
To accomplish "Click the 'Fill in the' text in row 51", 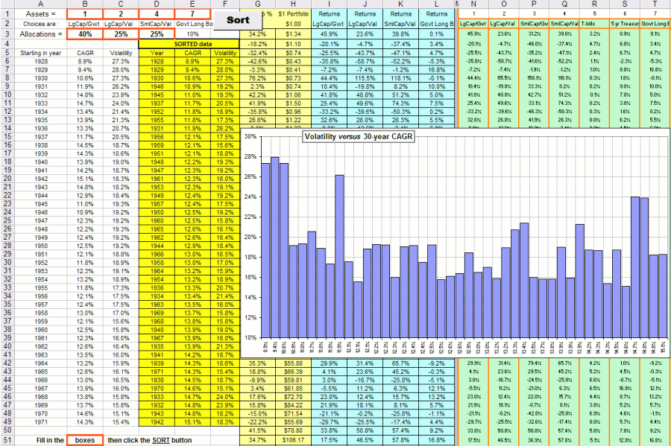I will [x=50, y=440].
